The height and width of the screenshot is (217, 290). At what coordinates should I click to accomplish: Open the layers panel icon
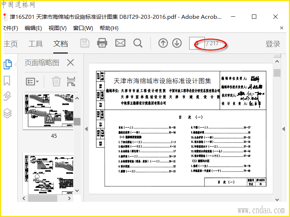pos(8,113)
